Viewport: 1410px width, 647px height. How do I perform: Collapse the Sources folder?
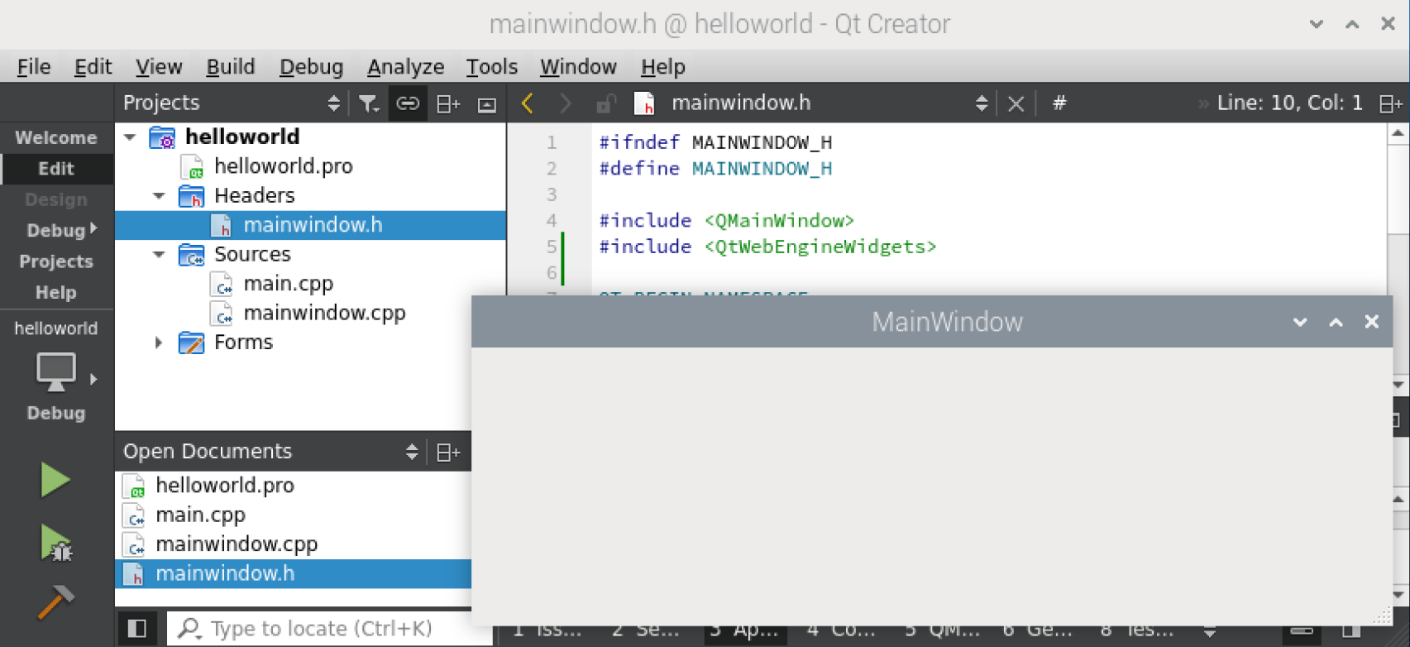click(x=159, y=255)
